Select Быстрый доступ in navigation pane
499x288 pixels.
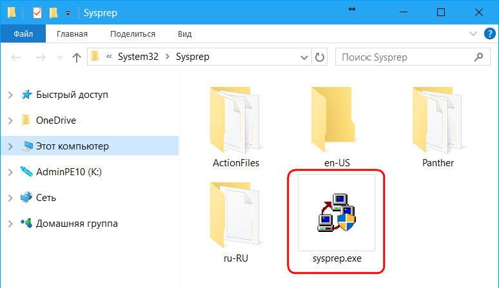coord(72,95)
